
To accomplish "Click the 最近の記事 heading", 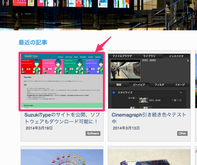I will point(33,42).
